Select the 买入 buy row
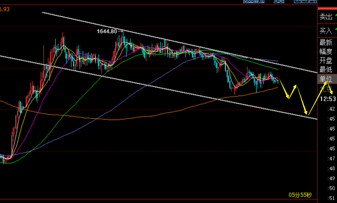Screen dimensions: 337x203 pyautogui.click(x=327, y=31)
